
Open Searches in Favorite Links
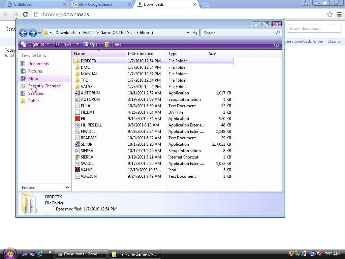36,93
